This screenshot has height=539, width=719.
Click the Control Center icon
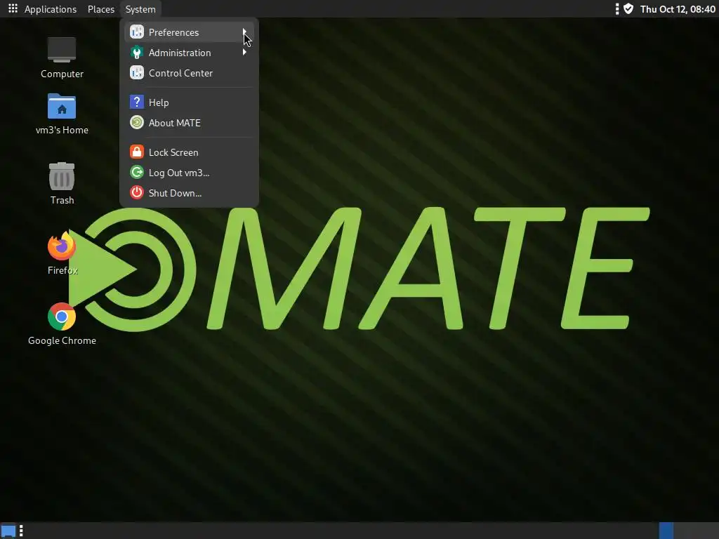(137, 73)
